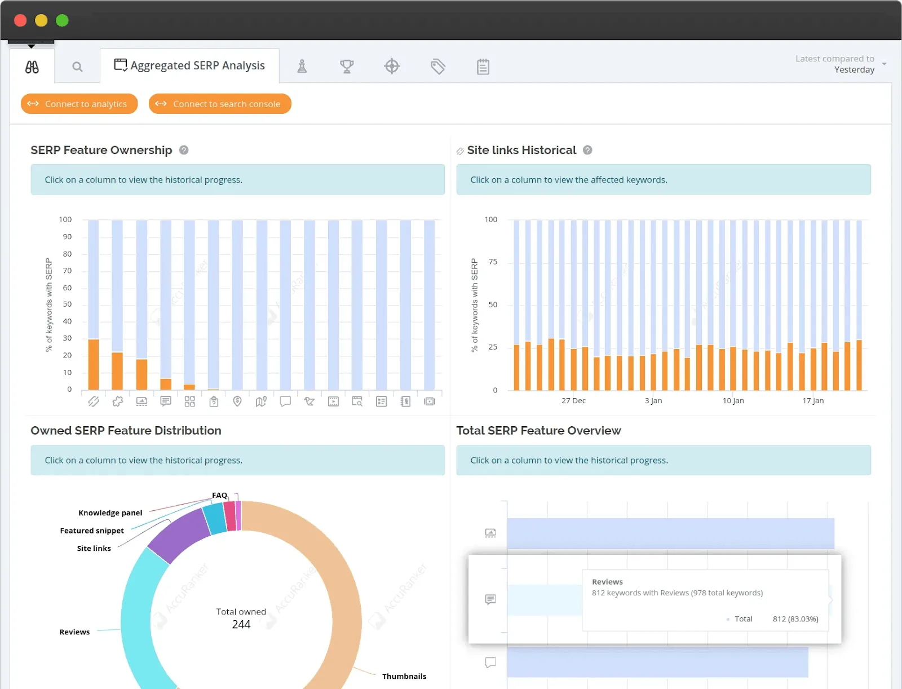
Task: Click the Thumbnails label on the donut chart
Action: click(x=404, y=676)
